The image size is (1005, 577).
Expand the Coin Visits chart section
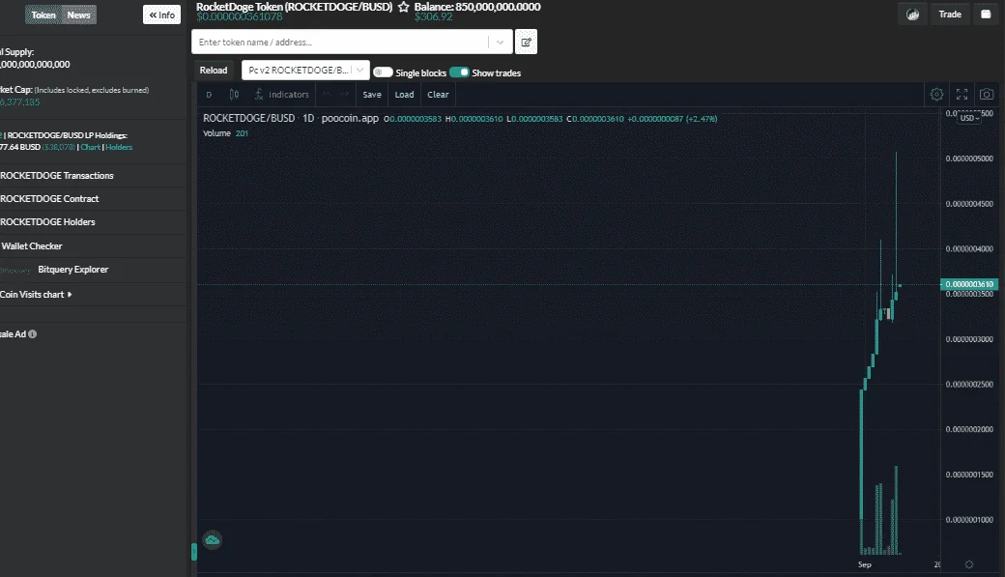(36, 294)
